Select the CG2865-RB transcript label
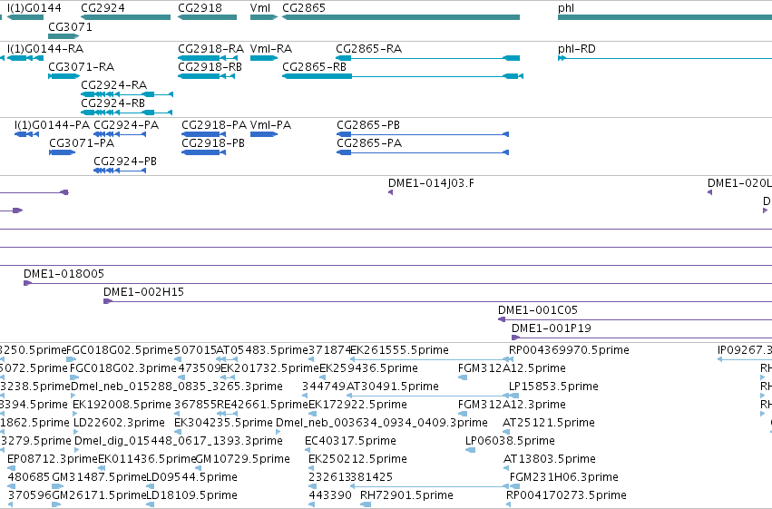772x509 pixels. point(314,67)
